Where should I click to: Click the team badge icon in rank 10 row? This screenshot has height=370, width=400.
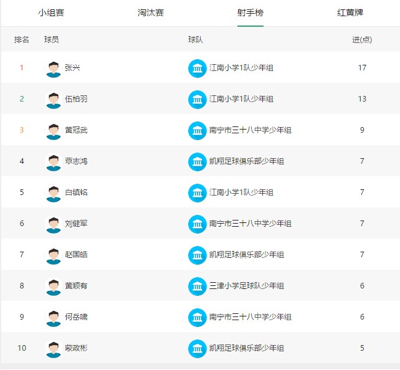[x=197, y=349]
